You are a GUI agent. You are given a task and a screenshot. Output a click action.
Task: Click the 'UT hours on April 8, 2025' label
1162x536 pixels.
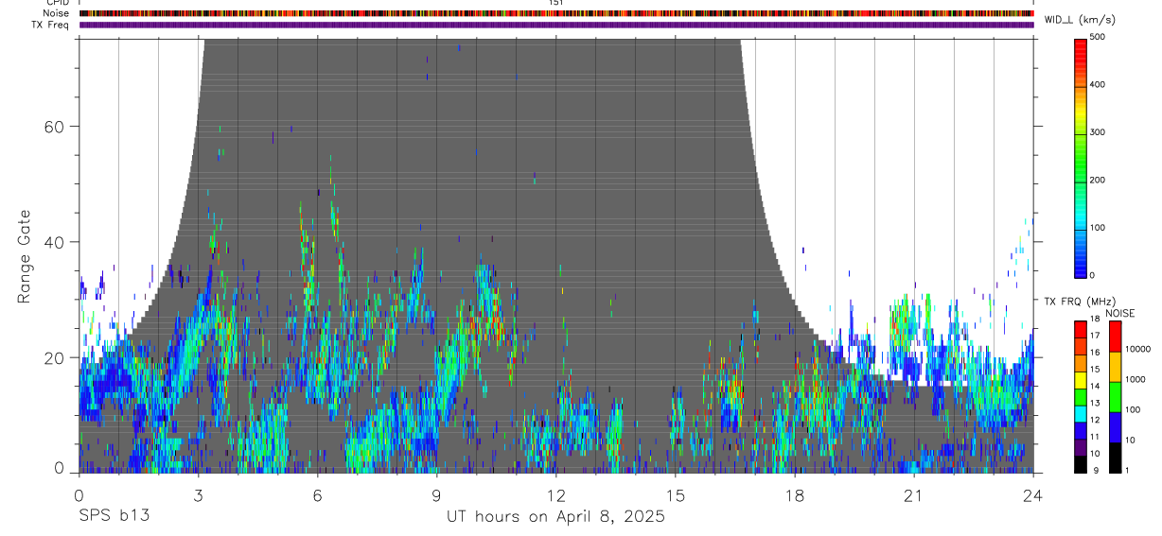point(555,516)
